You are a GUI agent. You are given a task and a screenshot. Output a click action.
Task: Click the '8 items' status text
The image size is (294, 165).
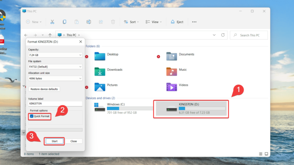pyautogui.click(x=29, y=154)
